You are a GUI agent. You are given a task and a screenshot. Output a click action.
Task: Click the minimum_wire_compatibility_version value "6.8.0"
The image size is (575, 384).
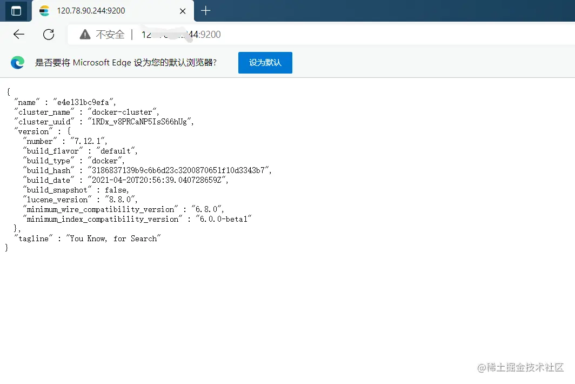(x=207, y=209)
